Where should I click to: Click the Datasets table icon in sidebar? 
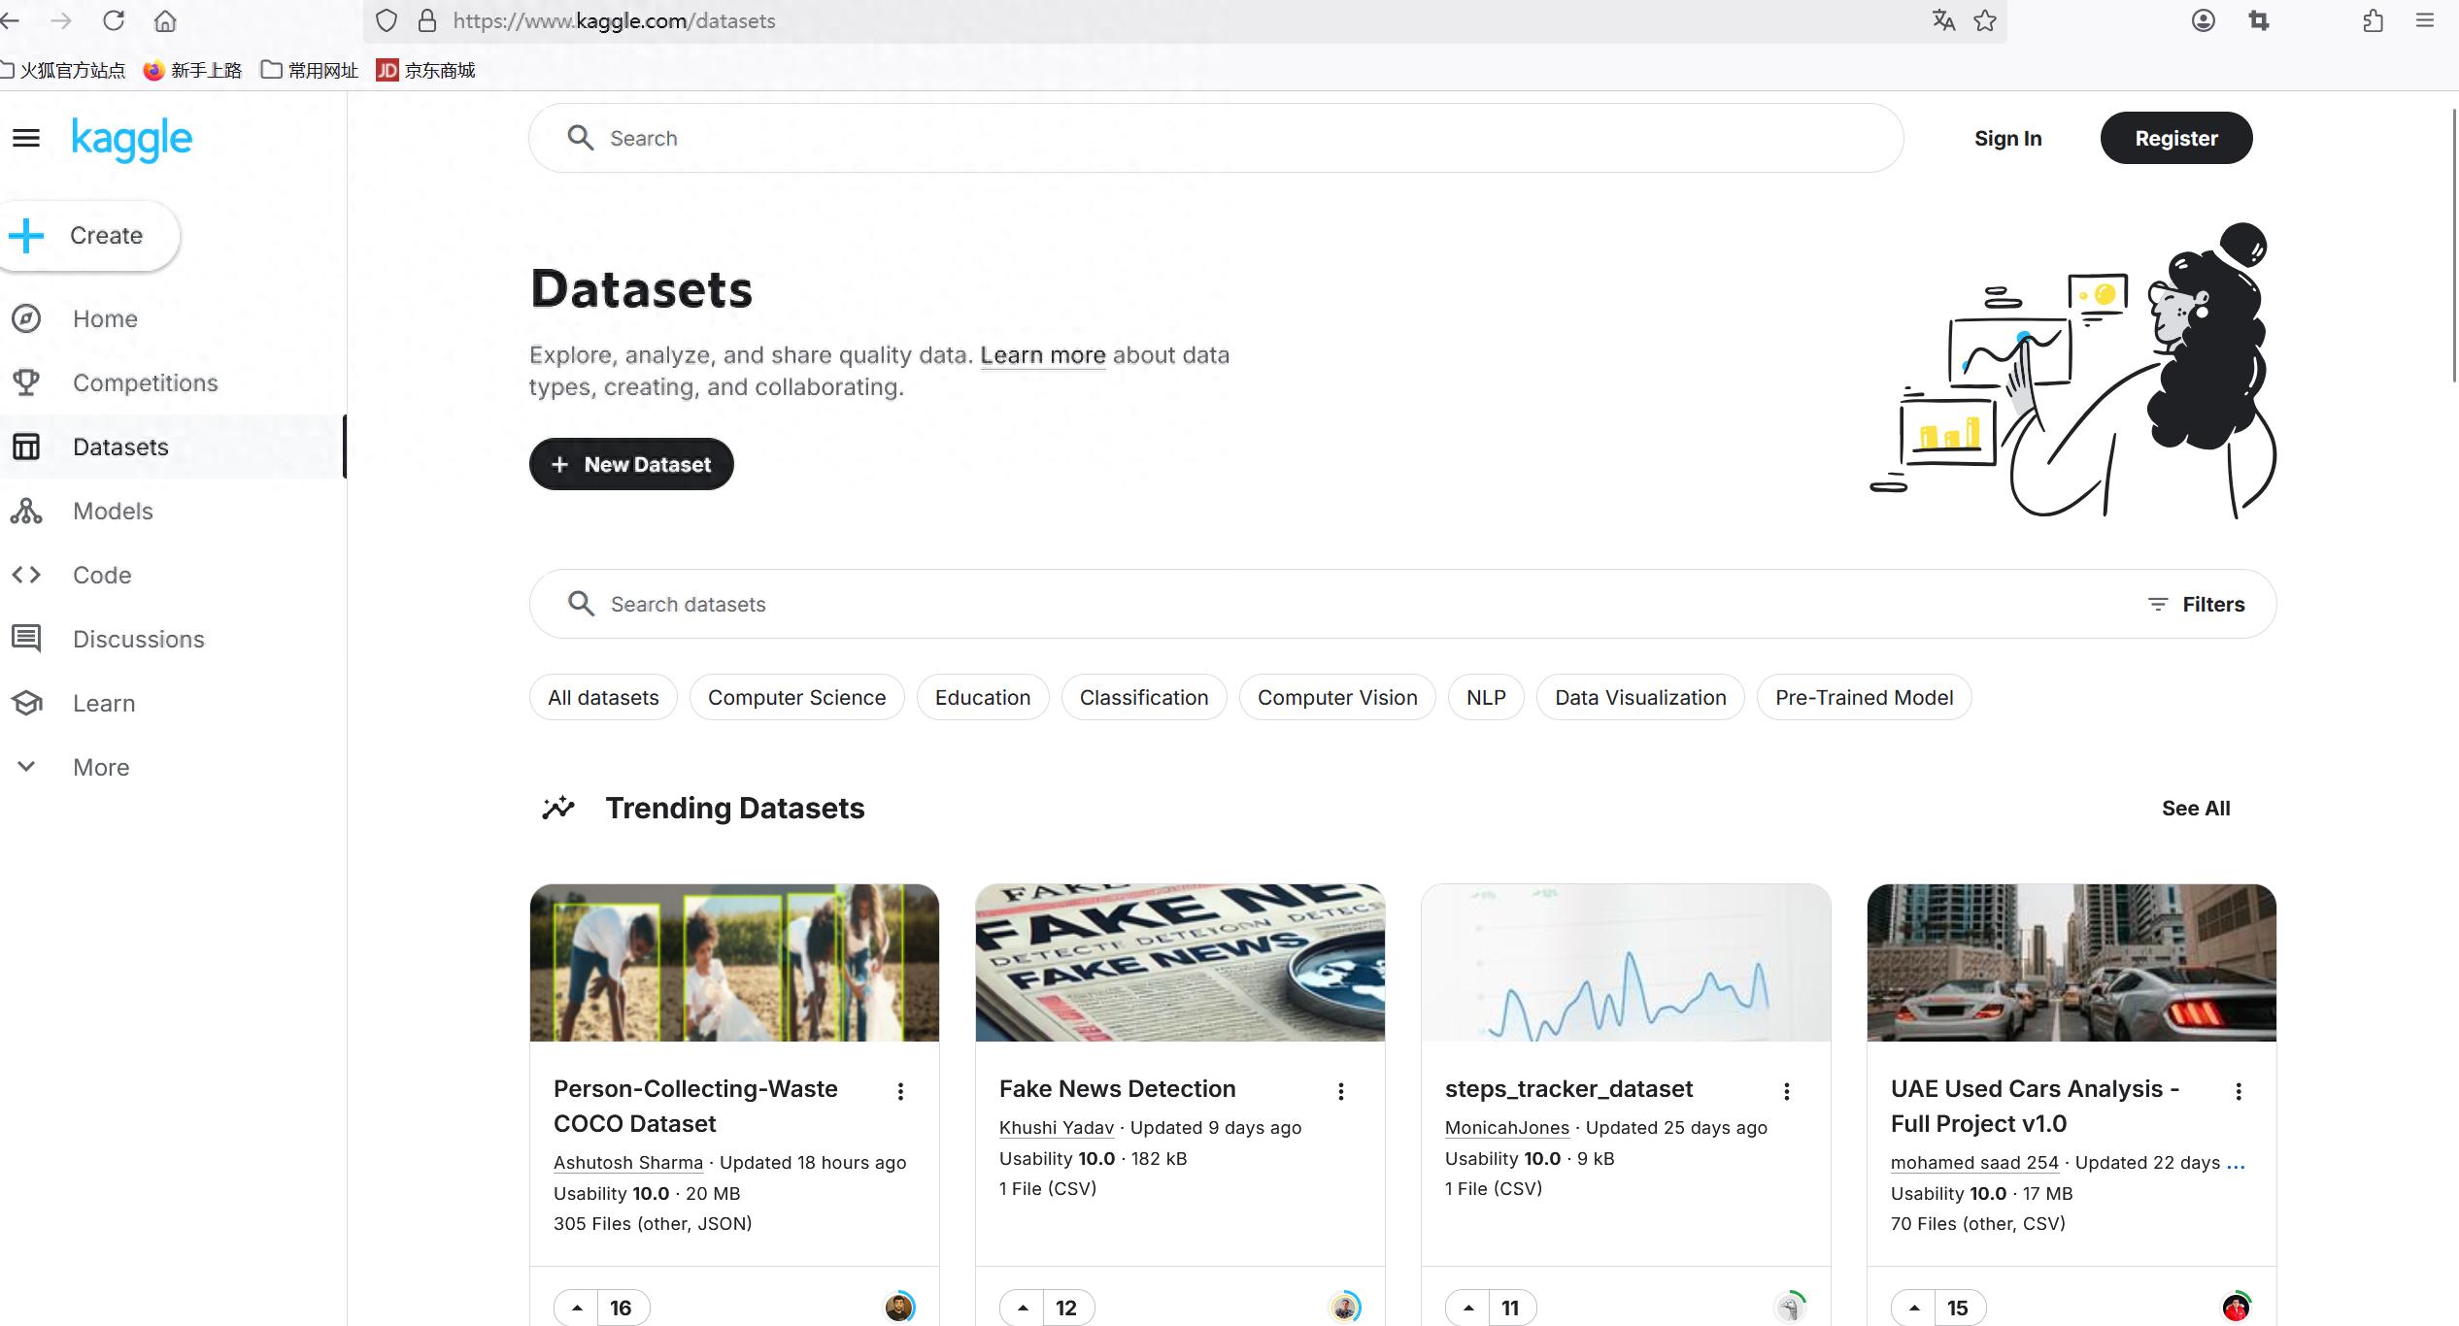tap(26, 447)
